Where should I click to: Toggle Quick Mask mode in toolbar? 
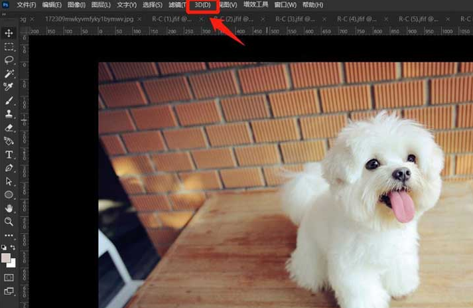(x=9, y=277)
